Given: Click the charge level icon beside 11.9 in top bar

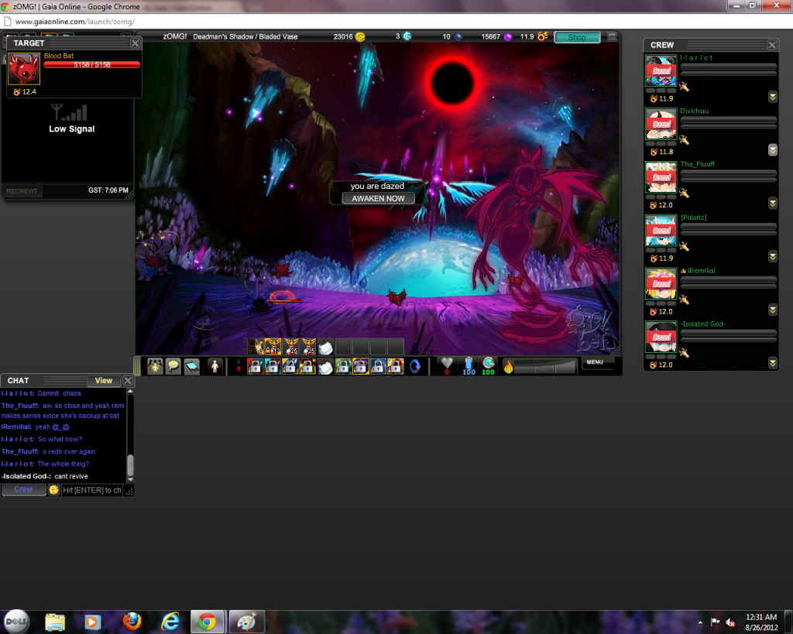Looking at the screenshot, I should (x=543, y=36).
